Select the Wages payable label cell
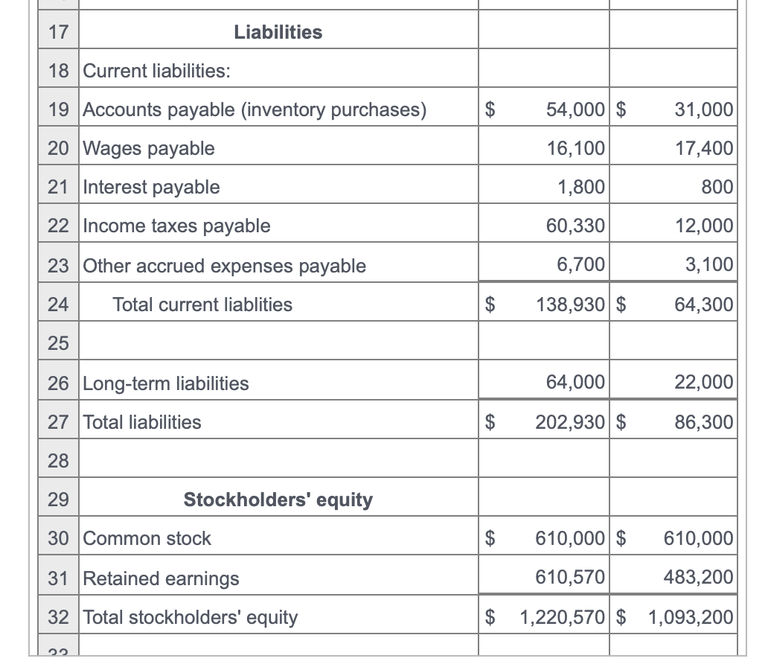The height and width of the screenshot is (670, 768). (x=149, y=148)
